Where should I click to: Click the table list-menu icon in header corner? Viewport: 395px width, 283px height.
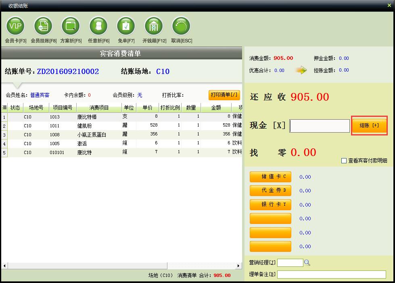(x=4, y=108)
